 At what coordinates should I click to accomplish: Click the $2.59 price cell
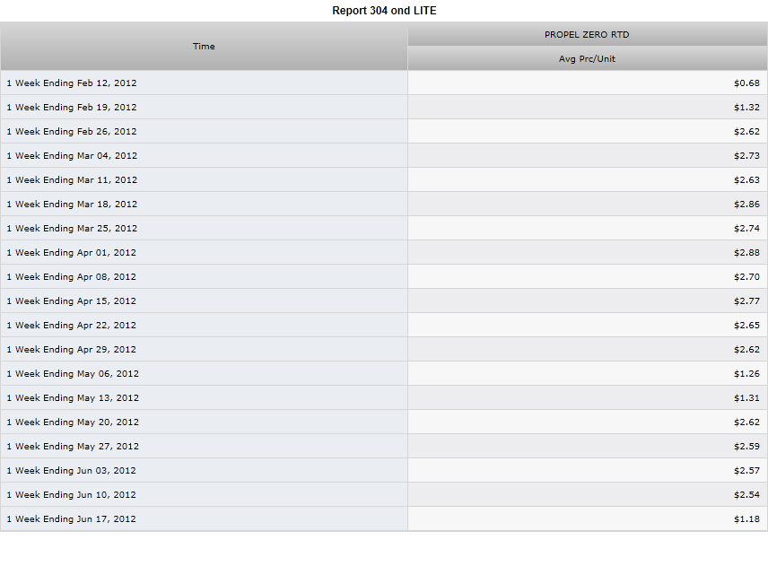(x=588, y=446)
